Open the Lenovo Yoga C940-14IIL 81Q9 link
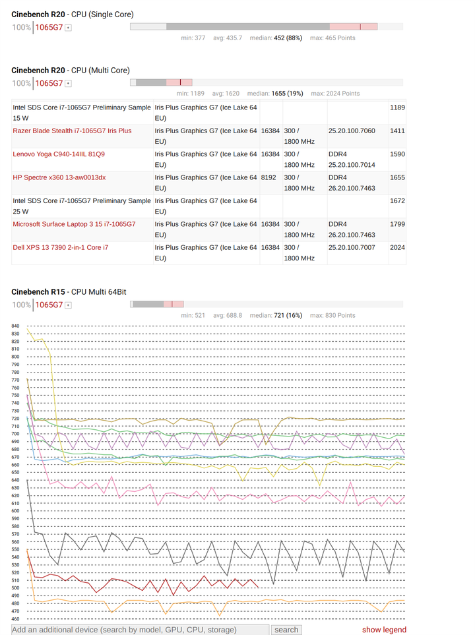This screenshot has height=635, width=475. (59, 154)
